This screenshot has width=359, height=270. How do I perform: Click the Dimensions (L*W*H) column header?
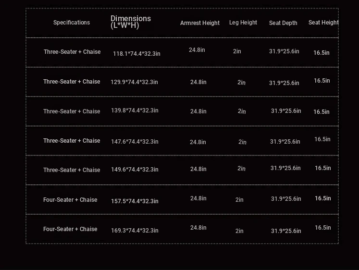coord(131,22)
